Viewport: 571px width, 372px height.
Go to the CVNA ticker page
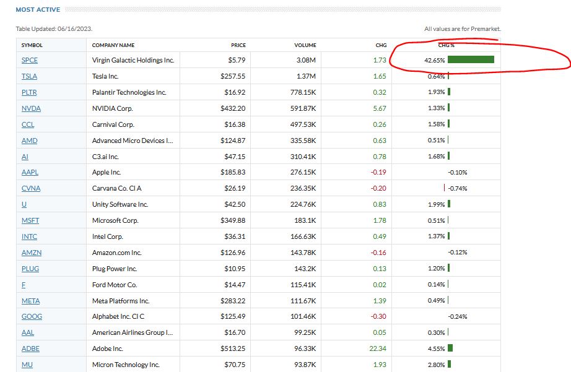30,188
